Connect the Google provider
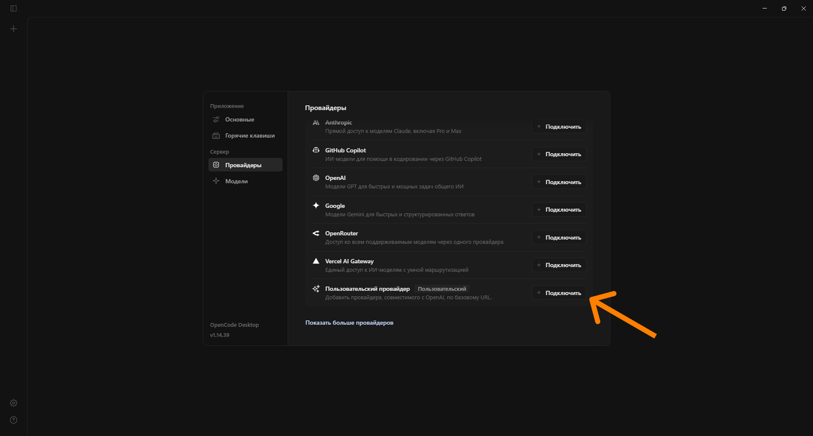 pyautogui.click(x=559, y=210)
